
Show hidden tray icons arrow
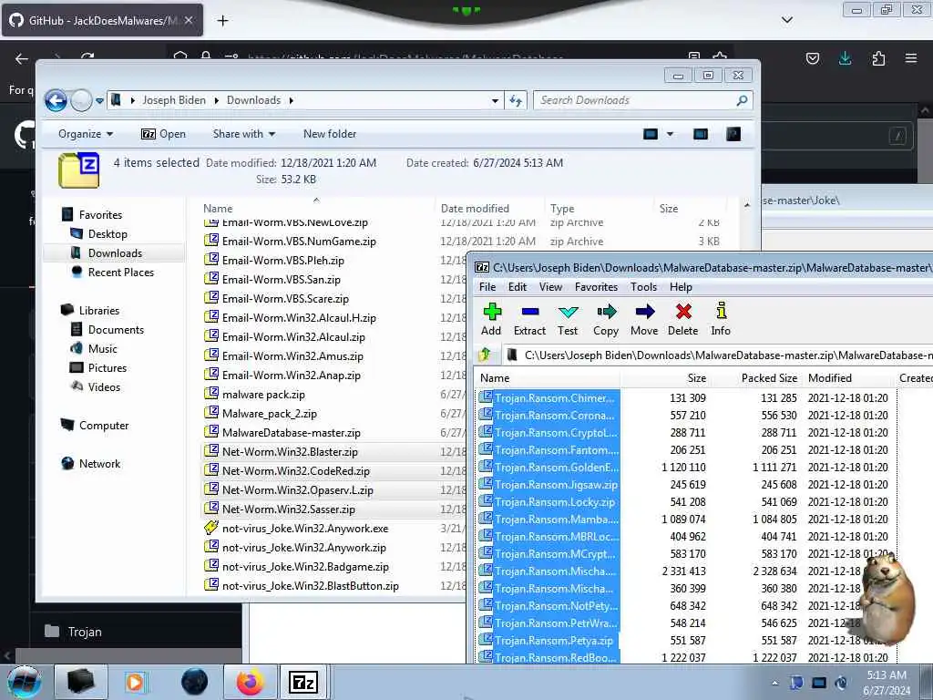coord(774,683)
